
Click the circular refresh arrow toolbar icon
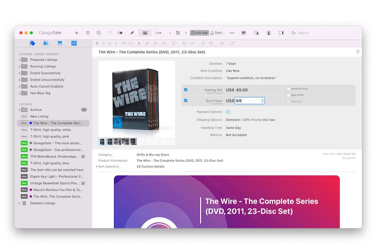(109, 33)
